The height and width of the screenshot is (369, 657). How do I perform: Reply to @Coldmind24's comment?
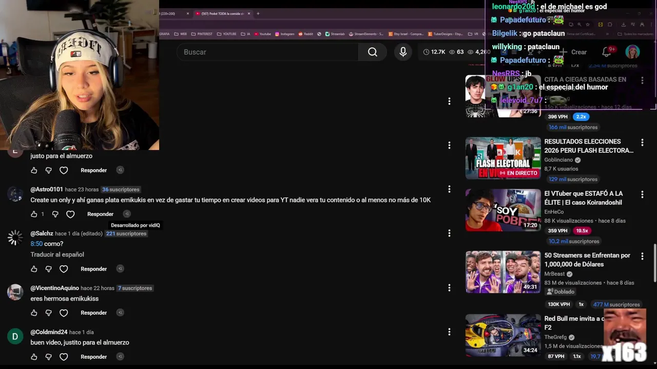point(93,357)
